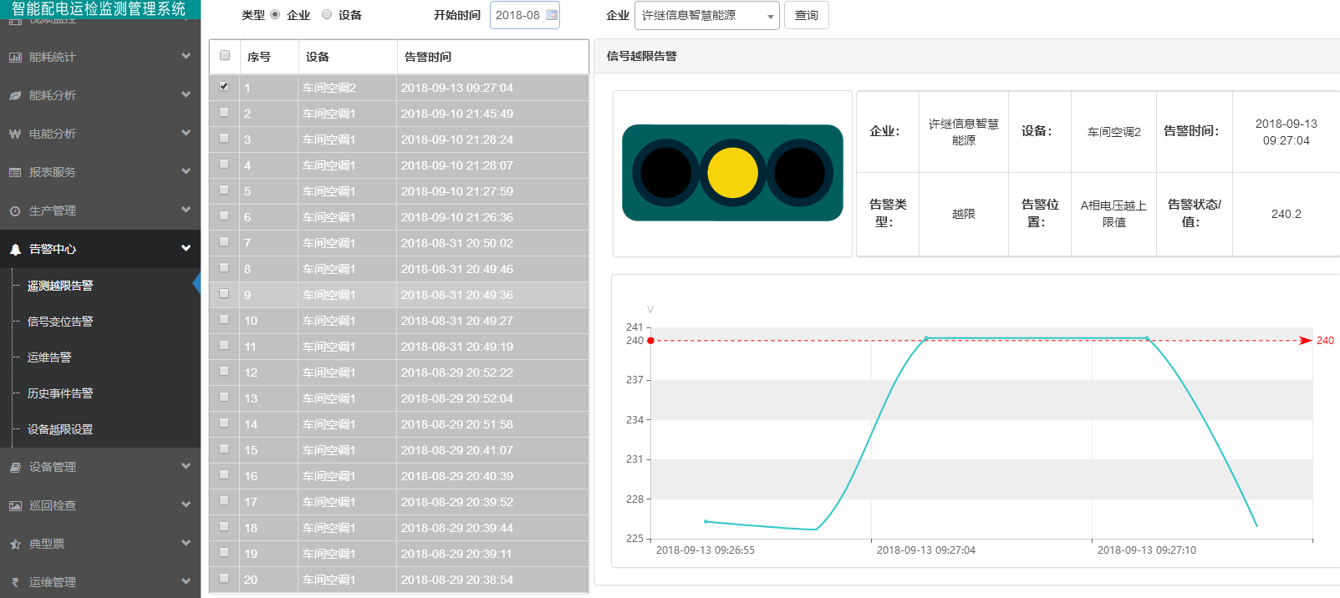
Task: Click the bell icon beside 告警中心
Action: [15, 250]
